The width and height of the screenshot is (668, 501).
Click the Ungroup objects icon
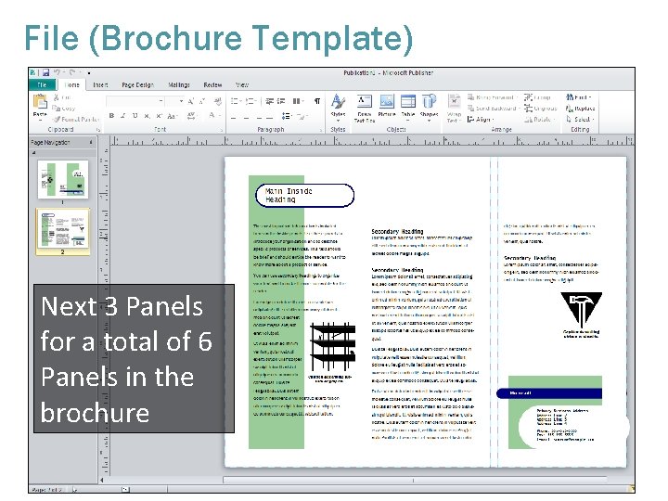tap(528, 109)
